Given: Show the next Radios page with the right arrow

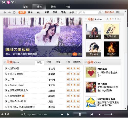Looking at the screenshot, I should tap(119, 19).
